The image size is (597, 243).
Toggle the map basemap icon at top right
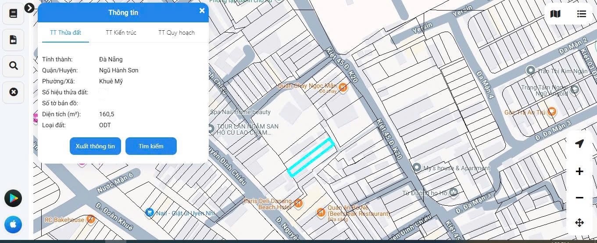(555, 14)
